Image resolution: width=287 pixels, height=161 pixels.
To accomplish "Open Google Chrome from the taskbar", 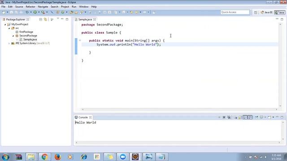I will [x=44, y=157].
